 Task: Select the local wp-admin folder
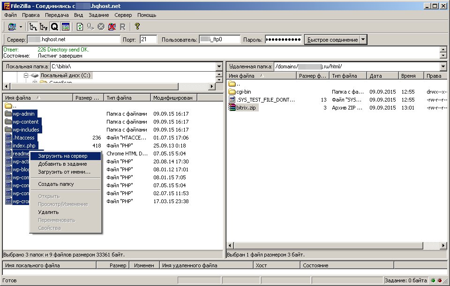(23, 114)
